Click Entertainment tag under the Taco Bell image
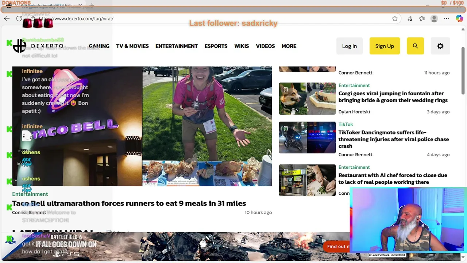The height and width of the screenshot is (263, 467). (x=30, y=194)
